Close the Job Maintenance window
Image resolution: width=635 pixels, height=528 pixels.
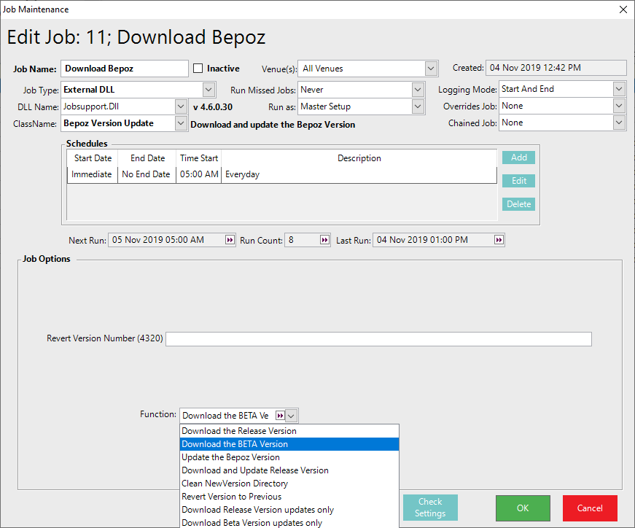(623, 9)
